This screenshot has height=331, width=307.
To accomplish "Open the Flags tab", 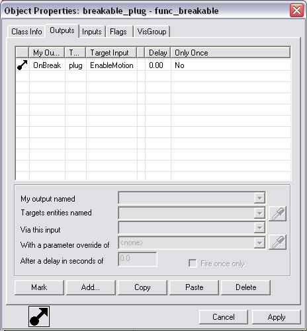I will (118, 32).
